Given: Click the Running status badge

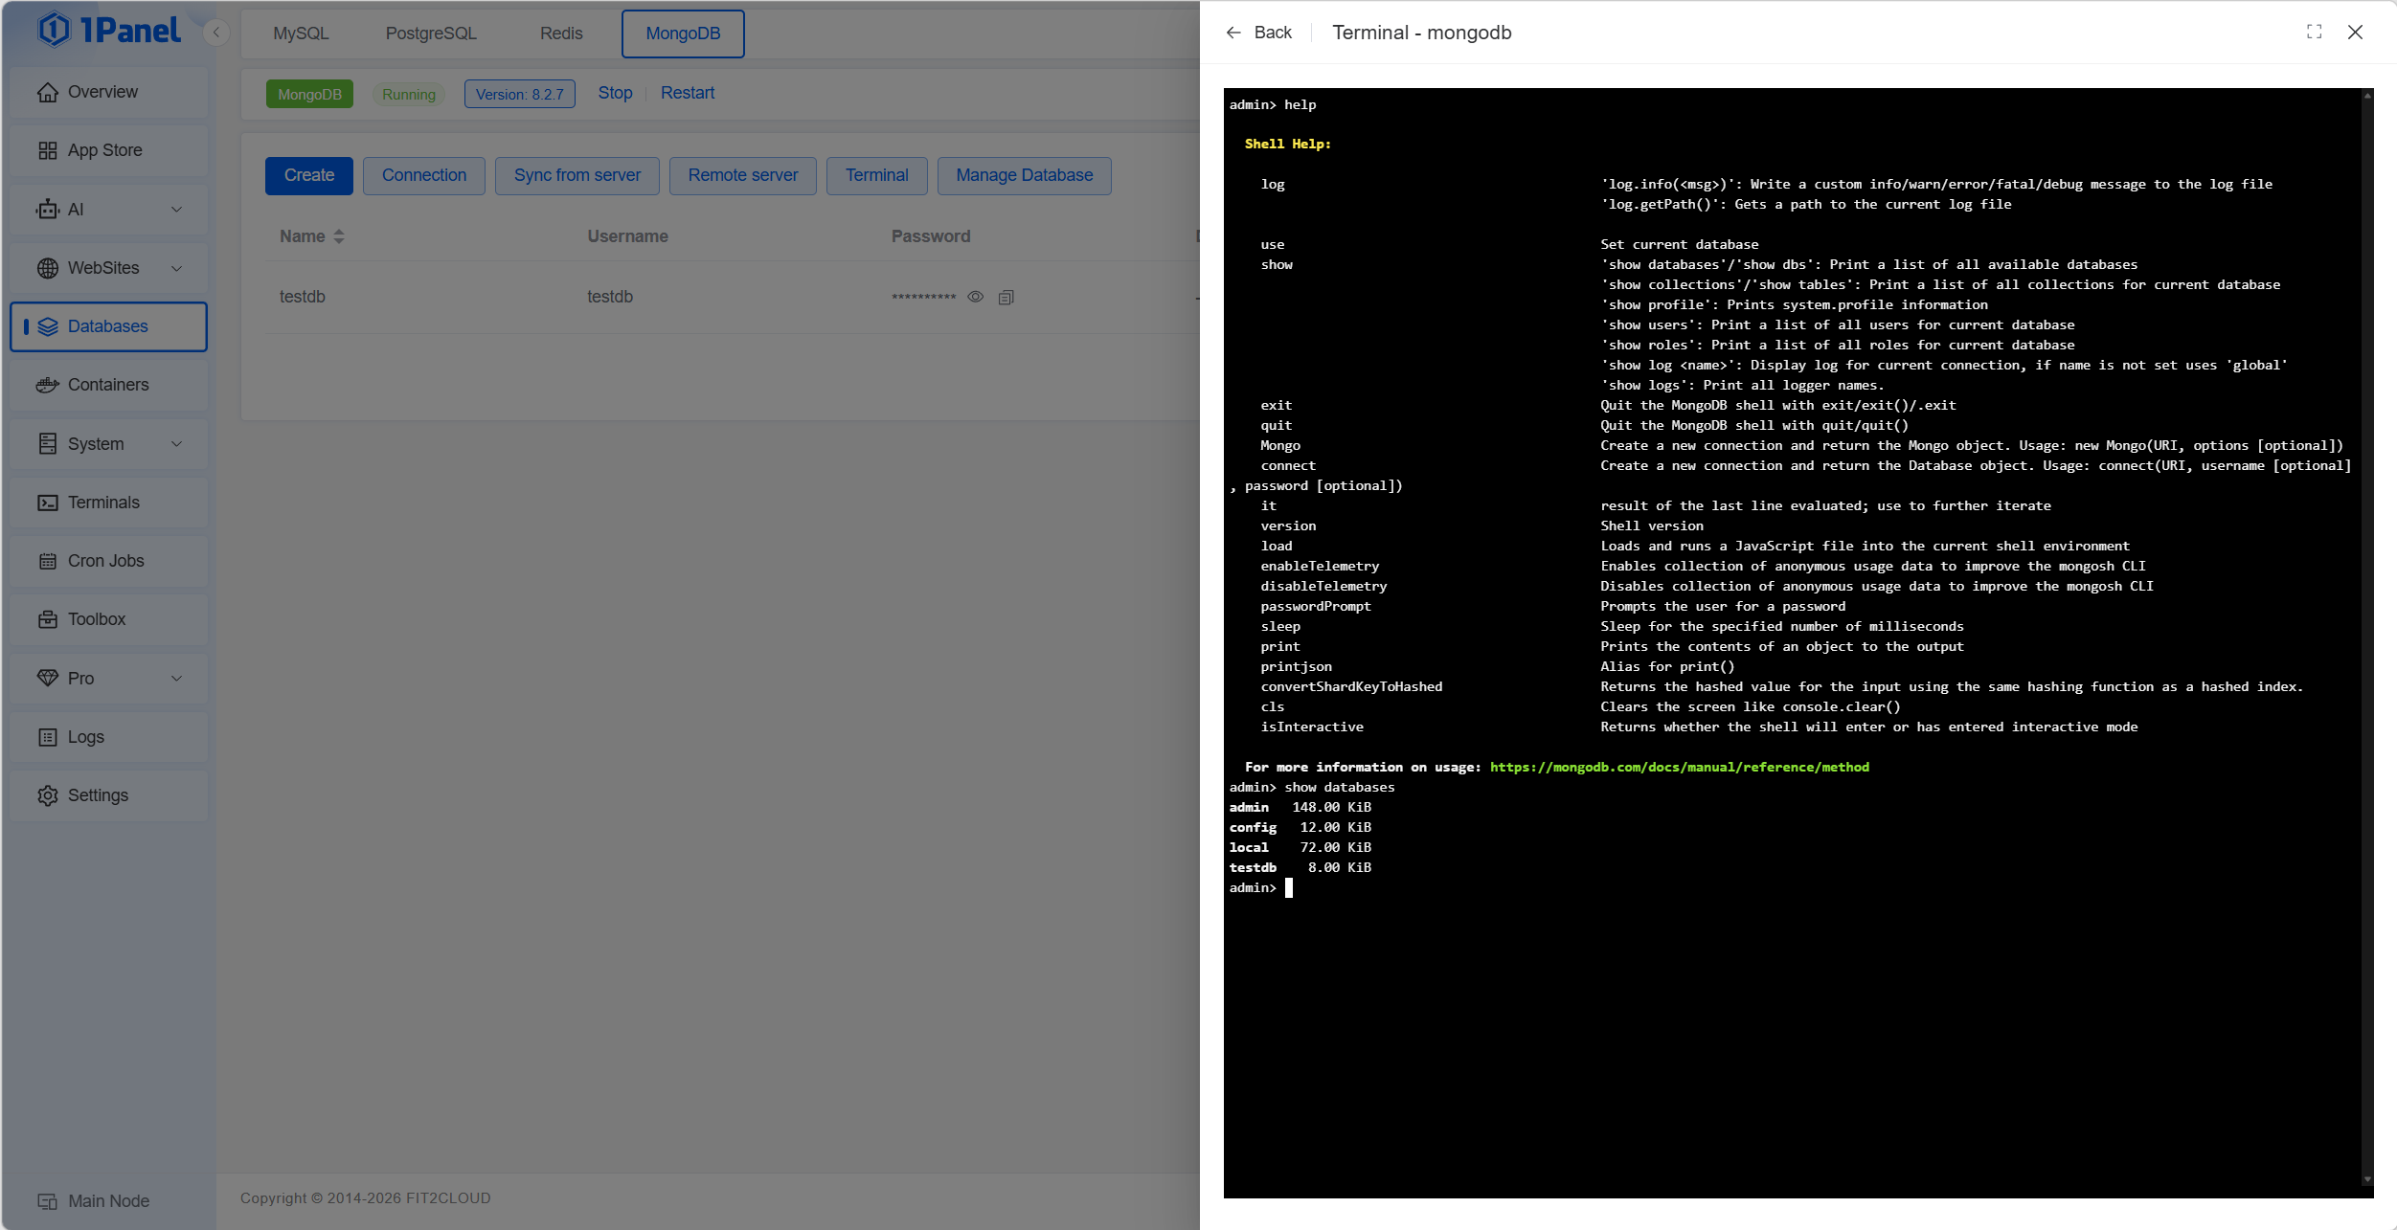Looking at the screenshot, I should (409, 94).
